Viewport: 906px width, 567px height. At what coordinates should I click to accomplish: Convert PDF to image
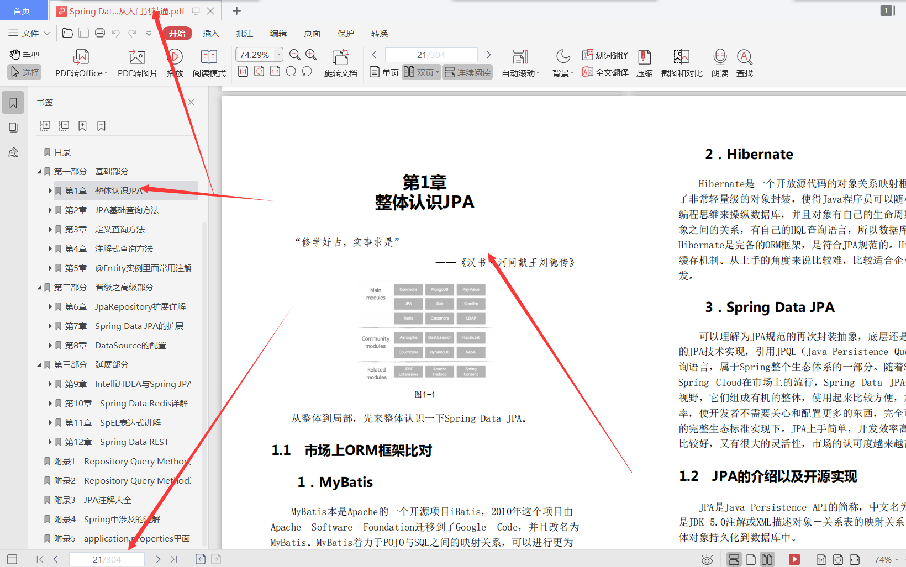(138, 63)
